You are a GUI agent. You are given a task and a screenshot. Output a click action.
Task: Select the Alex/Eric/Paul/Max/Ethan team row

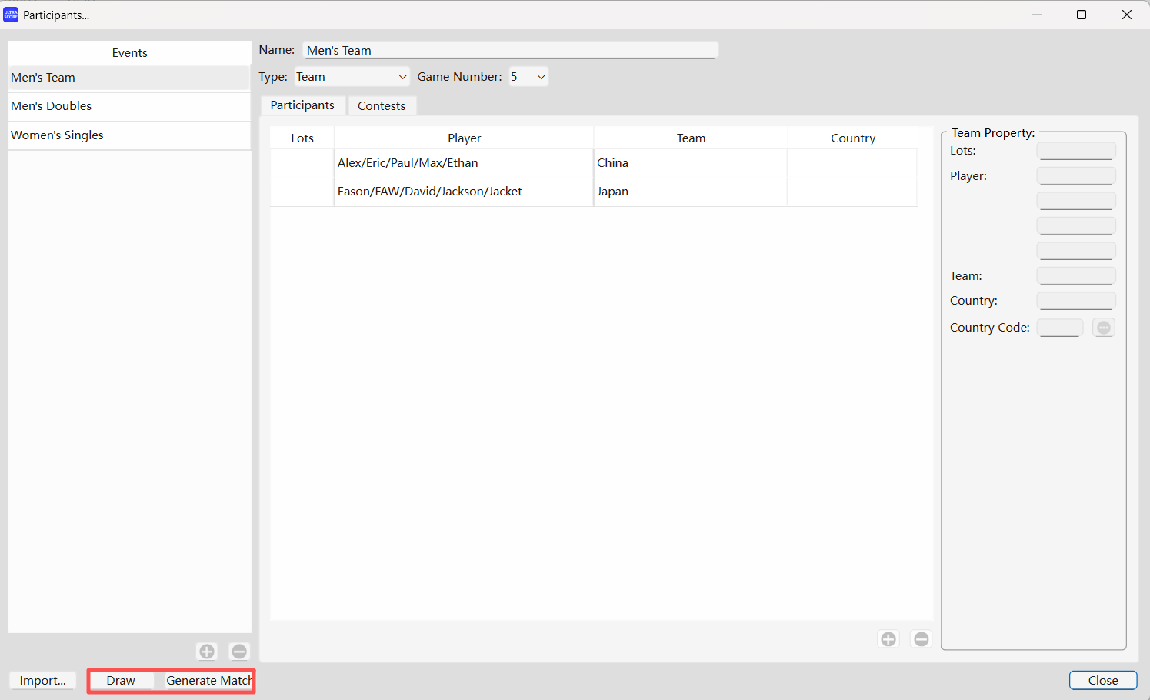pyautogui.click(x=464, y=163)
